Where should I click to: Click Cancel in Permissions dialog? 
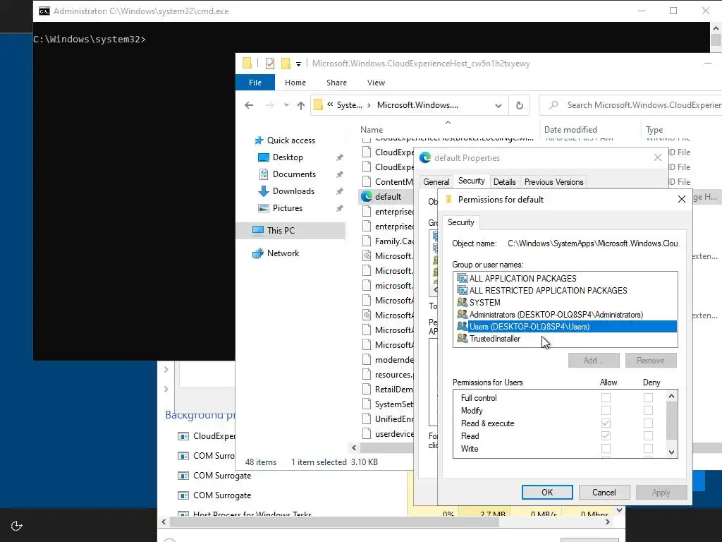pyautogui.click(x=604, y=492)
